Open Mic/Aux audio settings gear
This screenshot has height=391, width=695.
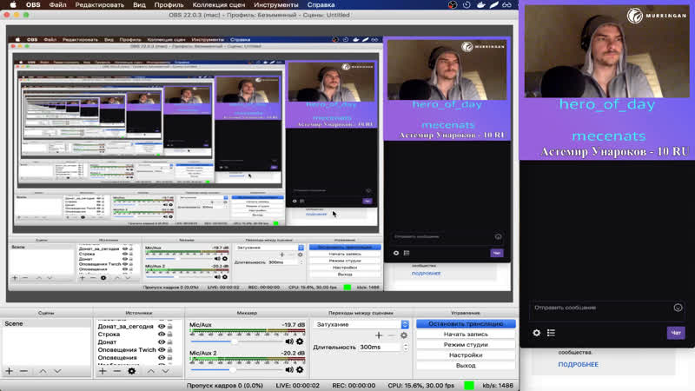300,341
